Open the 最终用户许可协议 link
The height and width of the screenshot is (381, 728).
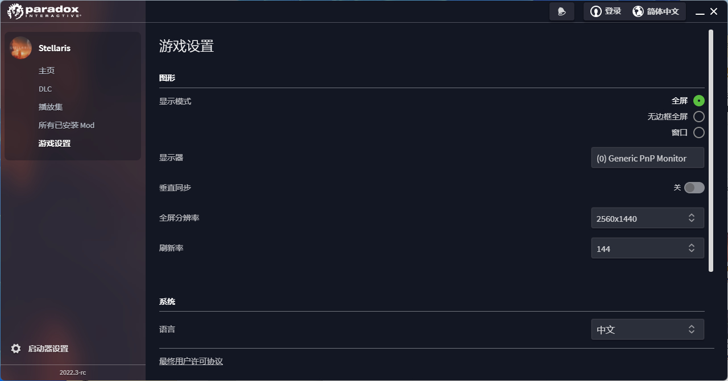click(x=191, y=362)
